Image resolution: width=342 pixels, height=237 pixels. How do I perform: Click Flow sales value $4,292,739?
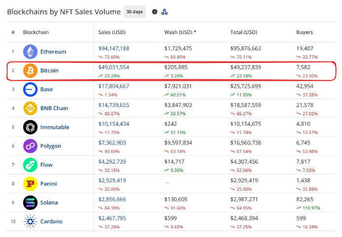pyautogui.click(x=112, y=162)
